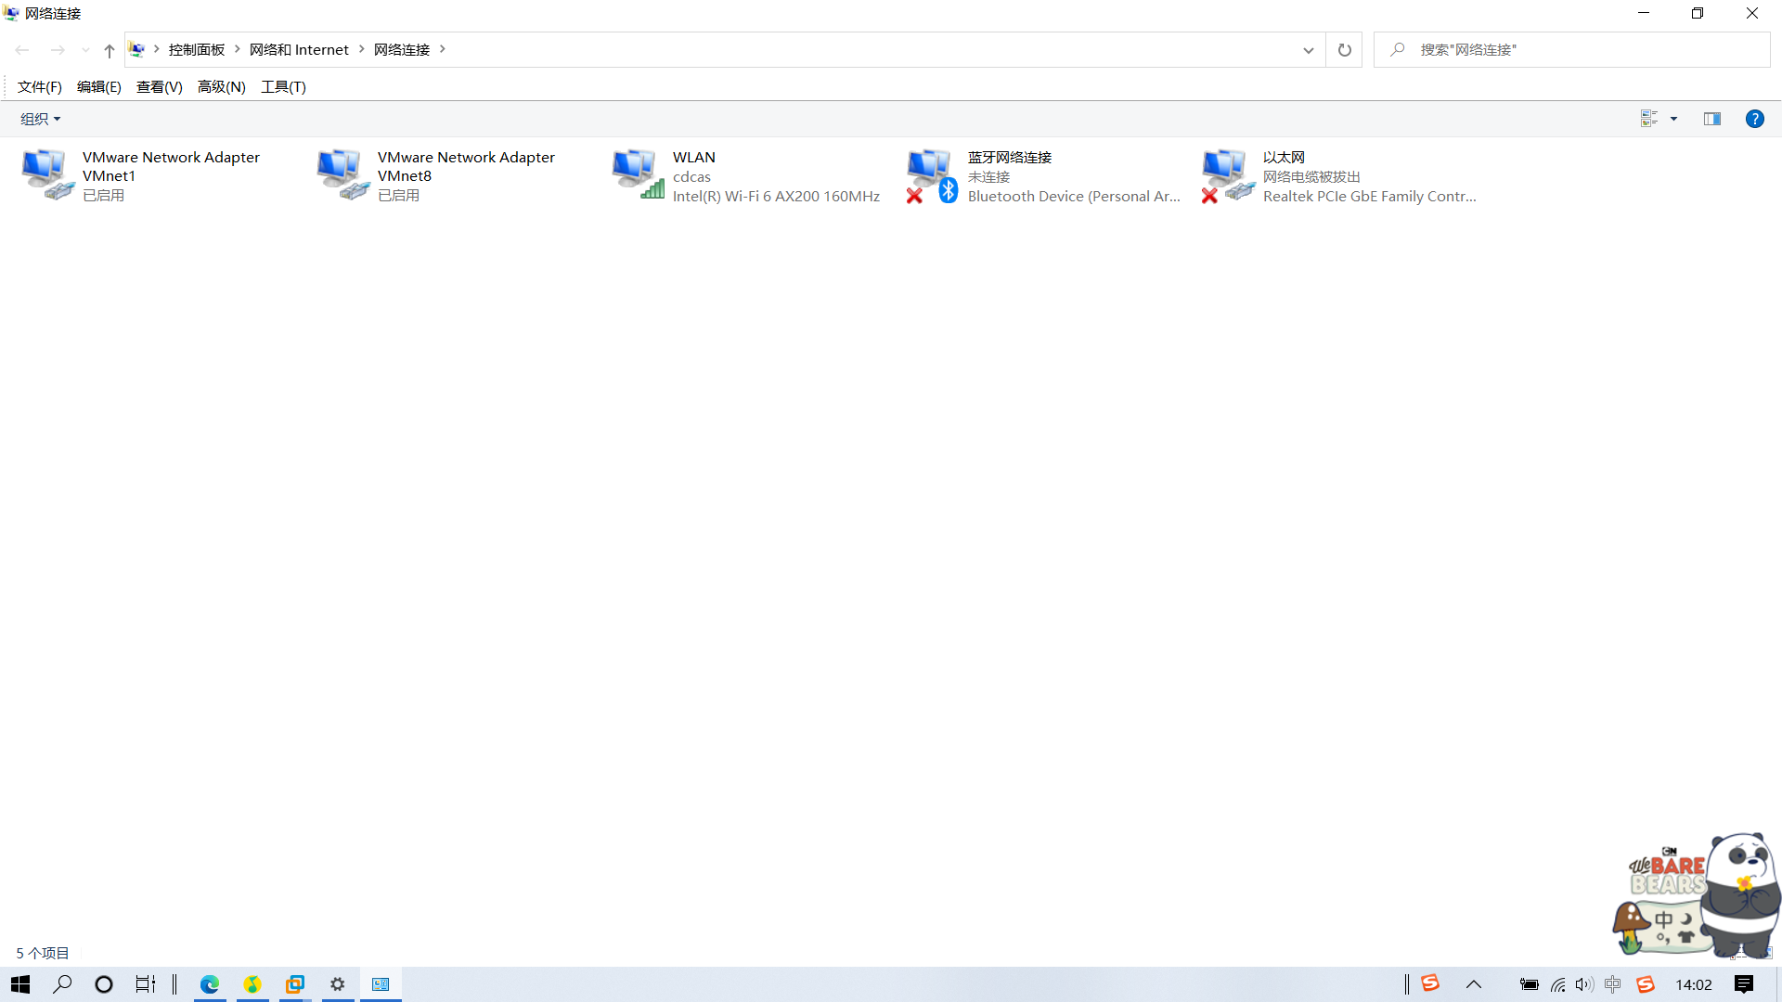
Task: Select the WLAN connection icon
Action: (637, 174)
